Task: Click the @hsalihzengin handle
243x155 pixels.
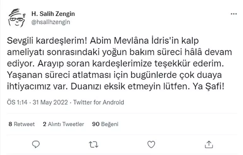Action: pos(50,22)
